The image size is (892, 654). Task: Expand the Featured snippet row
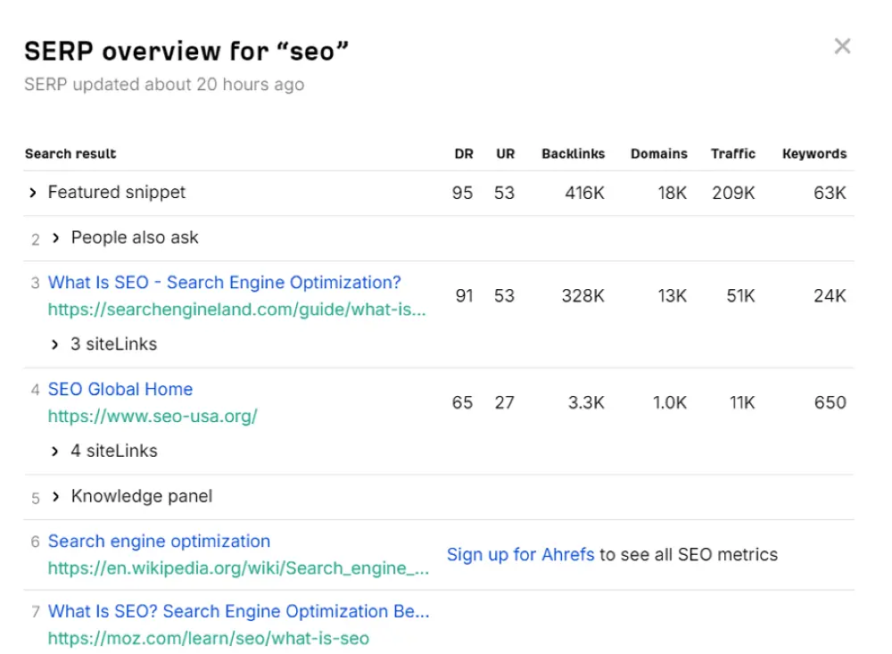pos(33,193)
